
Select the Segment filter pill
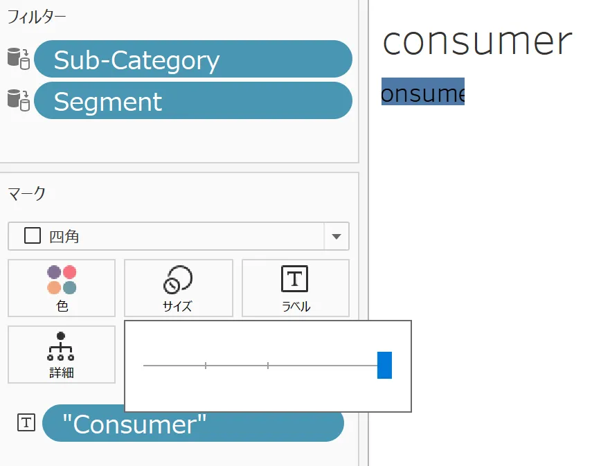click(x=192, y=101)
